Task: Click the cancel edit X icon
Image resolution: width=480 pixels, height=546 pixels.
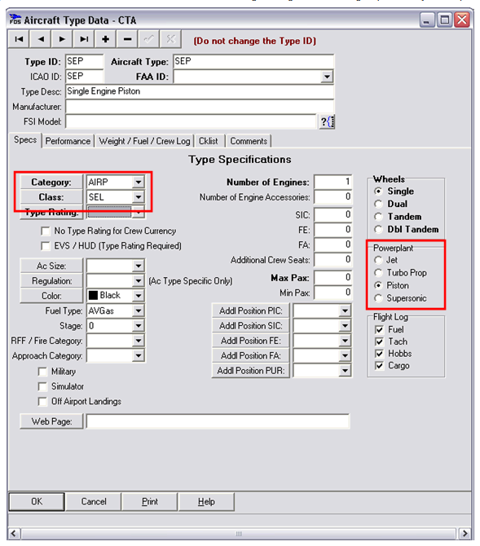Action: click(170, 39)
